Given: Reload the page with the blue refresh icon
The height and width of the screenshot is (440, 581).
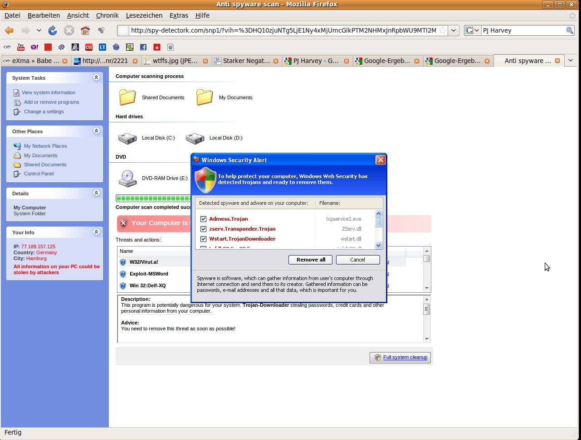Looking at the screenshot, I should (x=53, y=30).
